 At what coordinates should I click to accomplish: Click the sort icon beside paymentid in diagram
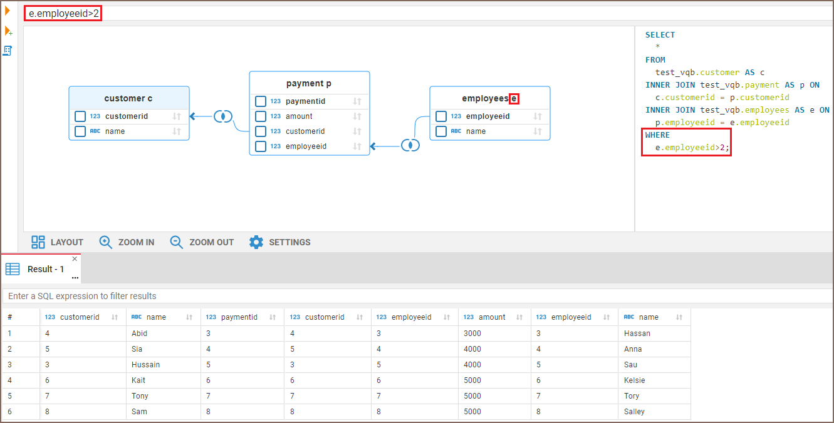(x=357, y=101)
